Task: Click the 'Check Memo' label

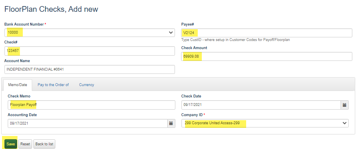Action: point(19,96)
